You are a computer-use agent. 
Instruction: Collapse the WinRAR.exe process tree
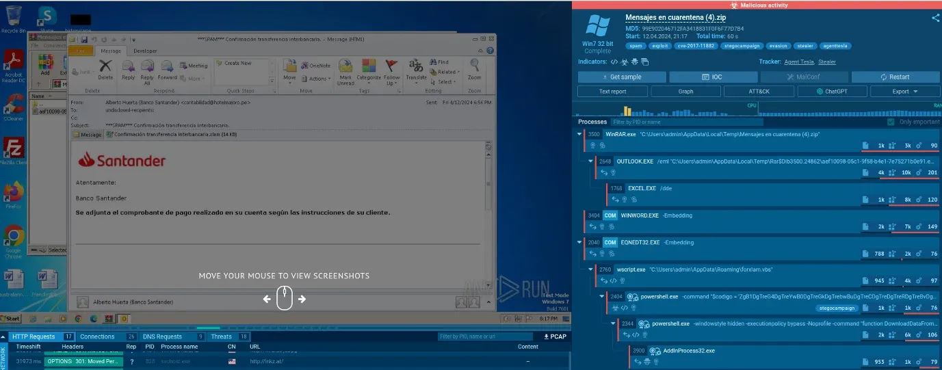pyautogui.click(x=580, y=134)
